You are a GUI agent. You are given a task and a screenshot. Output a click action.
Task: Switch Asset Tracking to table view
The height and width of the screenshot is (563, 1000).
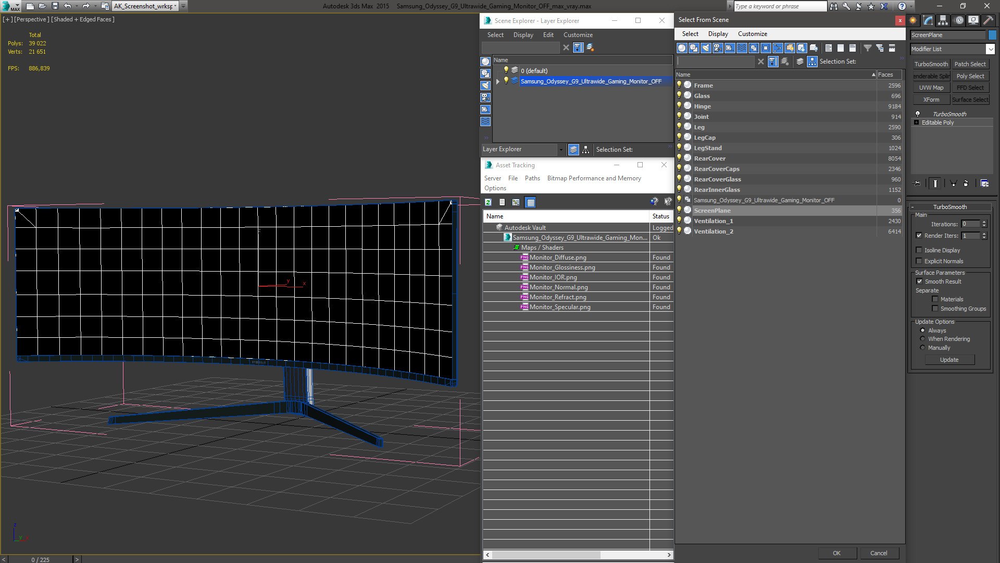coord(530,202)
